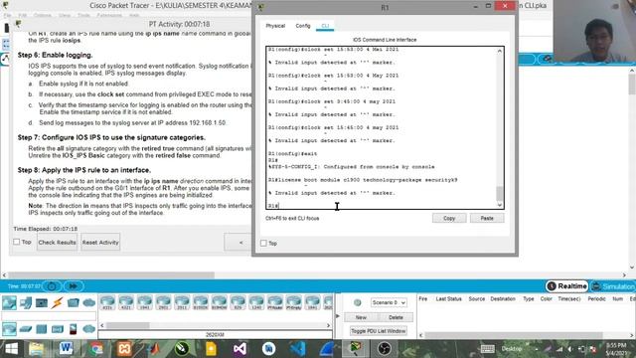
Task: Select the lightning bolt Connections category
Action: [58, 302]
